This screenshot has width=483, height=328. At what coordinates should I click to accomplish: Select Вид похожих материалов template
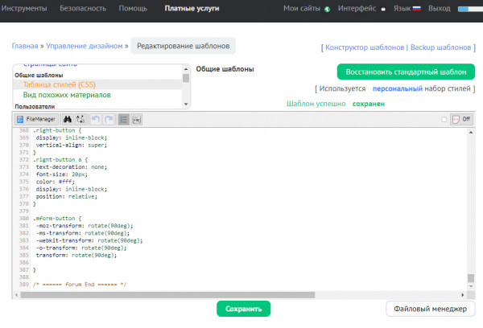pos(67,95)
